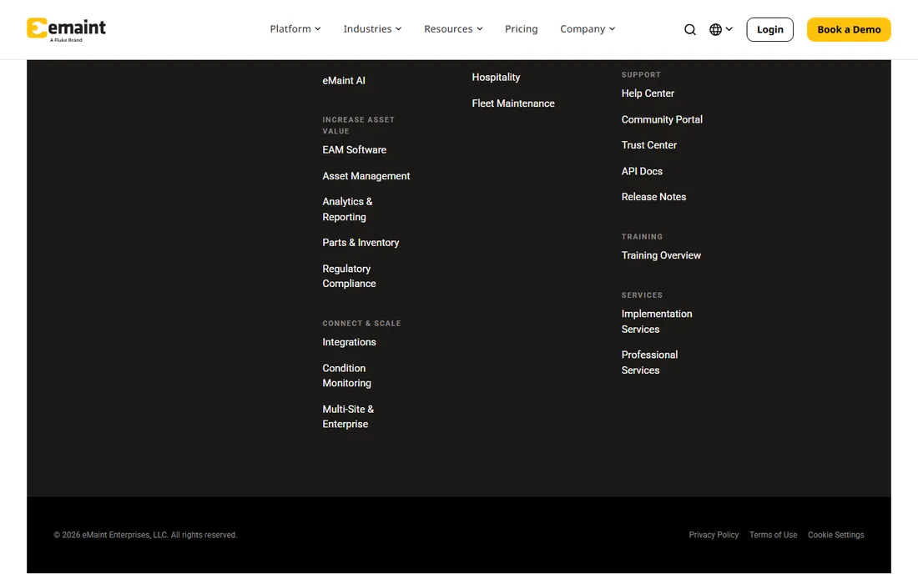Click the Support section heading
This screenshot has width=918, height=574.
click(640, 74)
